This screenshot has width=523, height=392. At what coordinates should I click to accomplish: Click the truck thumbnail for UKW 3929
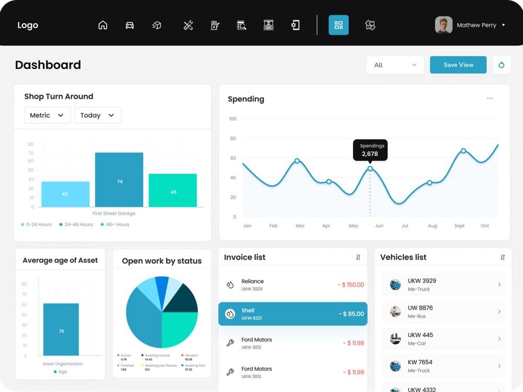point(395,285)
